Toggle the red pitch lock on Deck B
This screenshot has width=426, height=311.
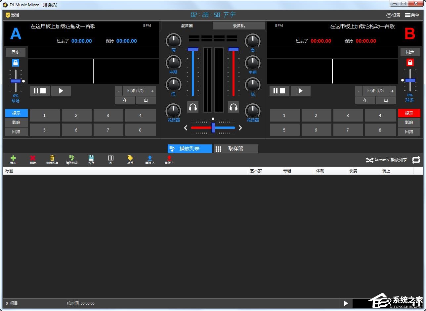point(410,63)
